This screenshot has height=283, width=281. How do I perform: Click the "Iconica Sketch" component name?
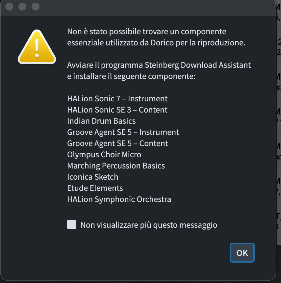(x=92, y=177)
